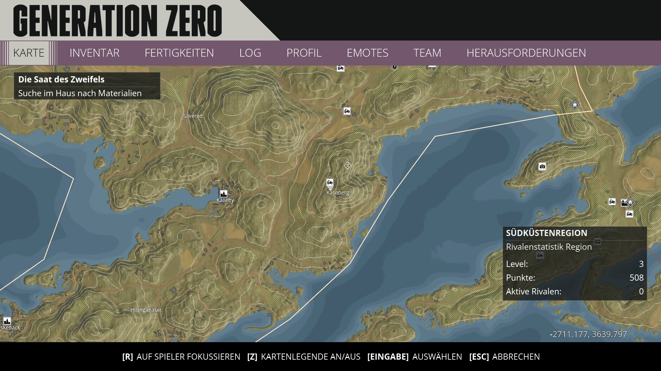The image size is (661, 371).
Task: Click the 'Källeby' place name
Action: (225, 200)
